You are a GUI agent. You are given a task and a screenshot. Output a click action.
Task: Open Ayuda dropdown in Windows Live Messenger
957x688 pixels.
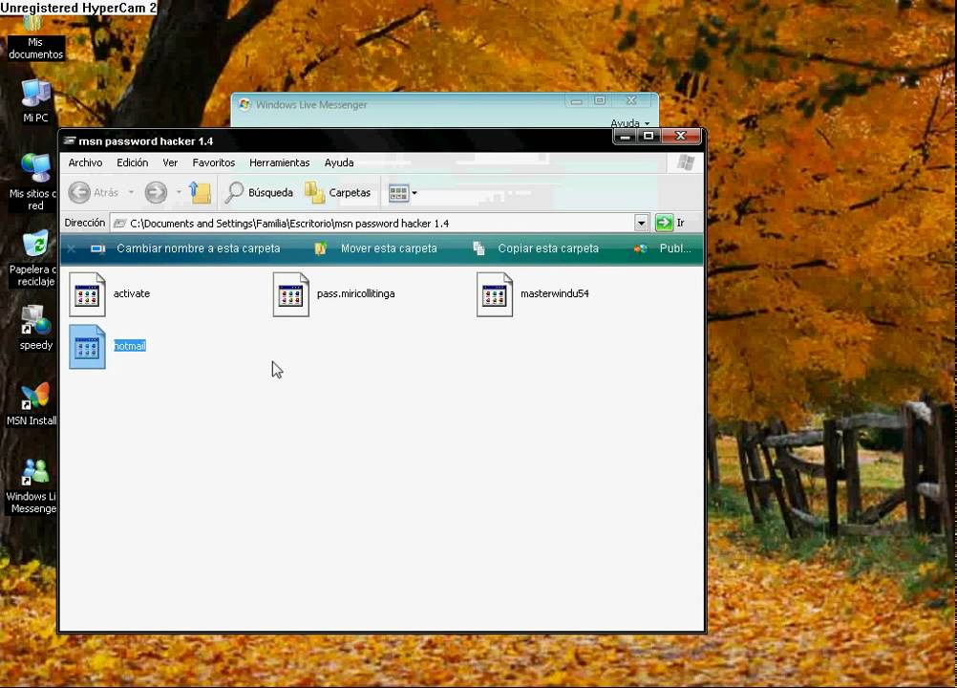click(629, 122)
